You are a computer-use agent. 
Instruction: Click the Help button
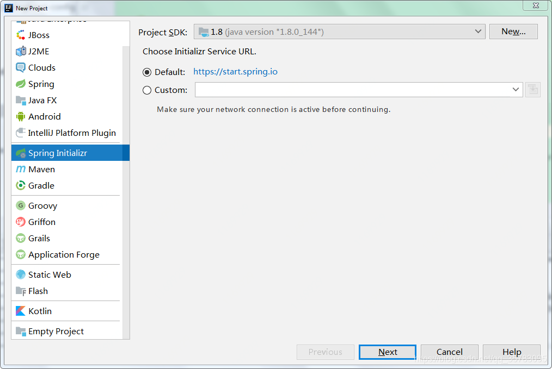[512, 352]
